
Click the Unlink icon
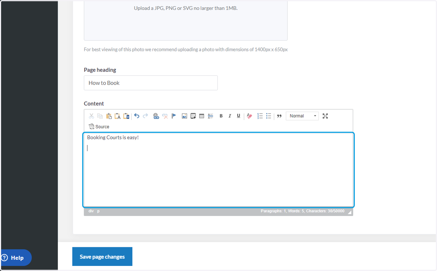point(165,116)
